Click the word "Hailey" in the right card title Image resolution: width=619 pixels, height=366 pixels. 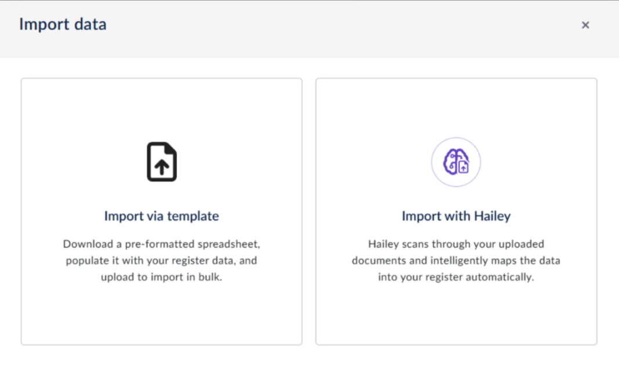(492, 217)
